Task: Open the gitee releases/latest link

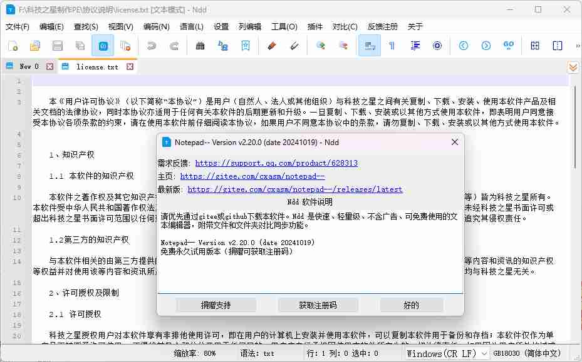Action: pos(294,189)
